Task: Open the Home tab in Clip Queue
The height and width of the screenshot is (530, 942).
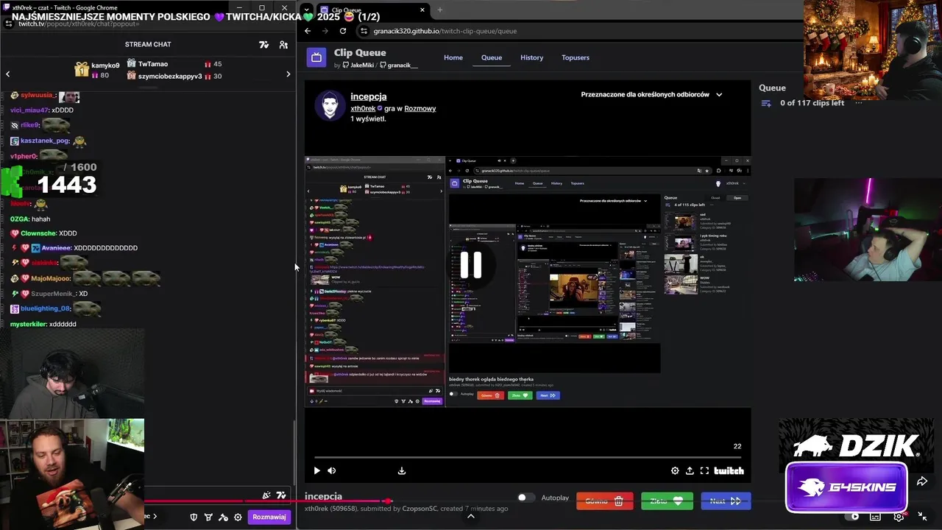Action: click(453, 57)
